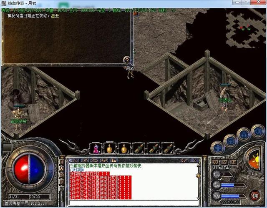Click the group icon in chat toolbar
This screenshot has width=267, height=208.
104,160
